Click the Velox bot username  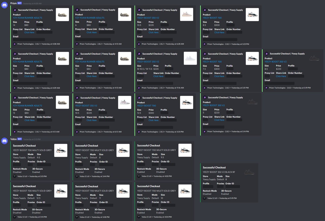click(x=14, y=139)
